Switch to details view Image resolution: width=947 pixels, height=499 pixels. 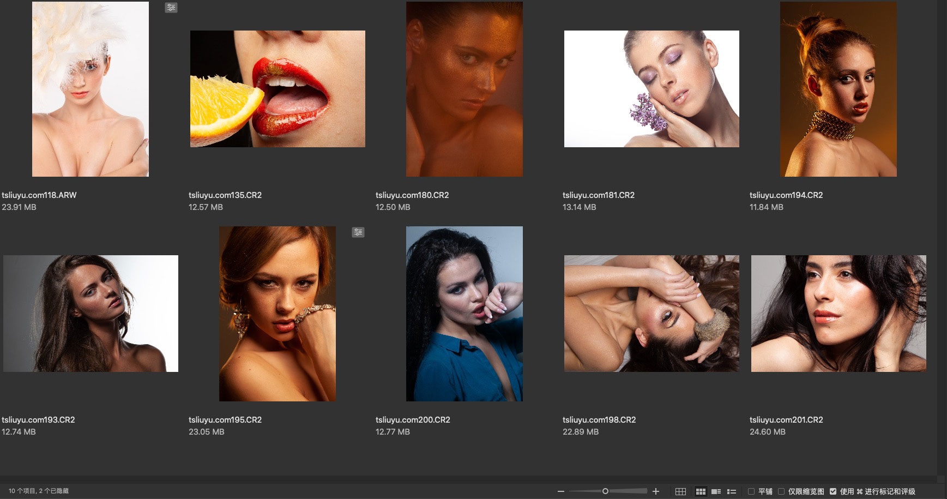(716, 491)
